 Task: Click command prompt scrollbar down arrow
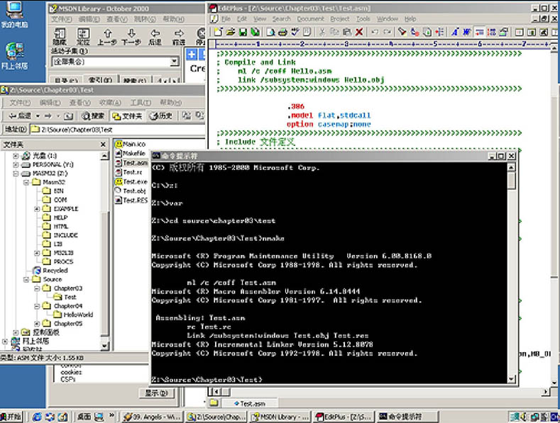tap(512, 379)
